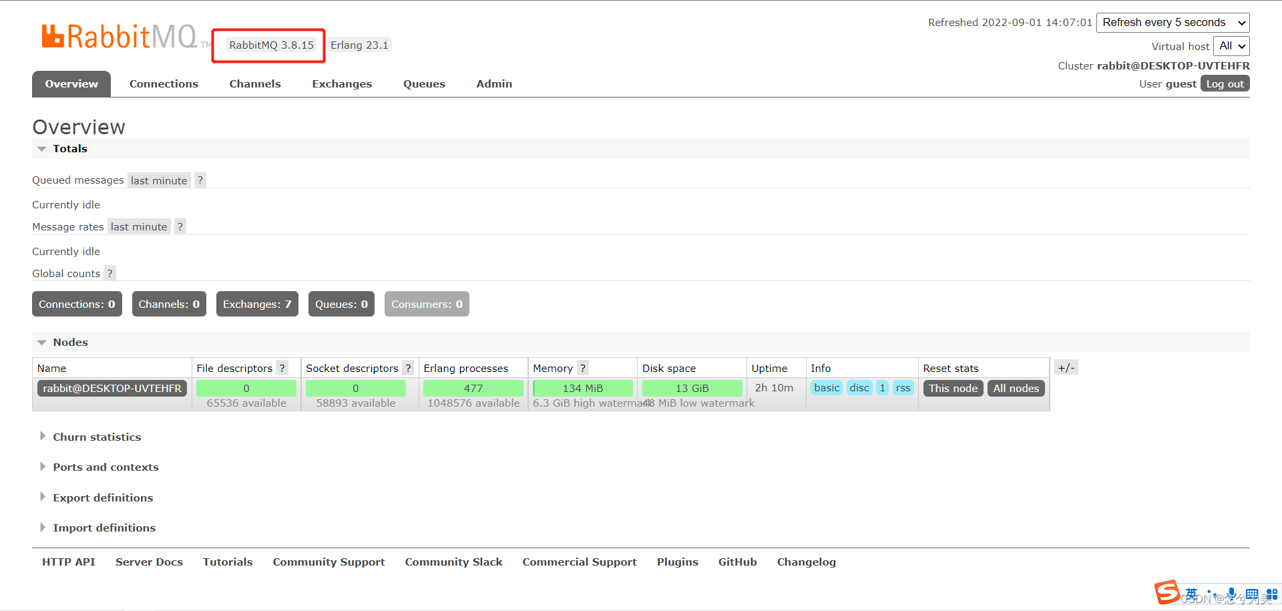Click the Consumers: 0 count button
The width and height of the screenshot is (1282, 611).
pos(427,304)
